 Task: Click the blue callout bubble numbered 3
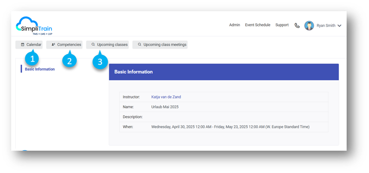[100, 61]
